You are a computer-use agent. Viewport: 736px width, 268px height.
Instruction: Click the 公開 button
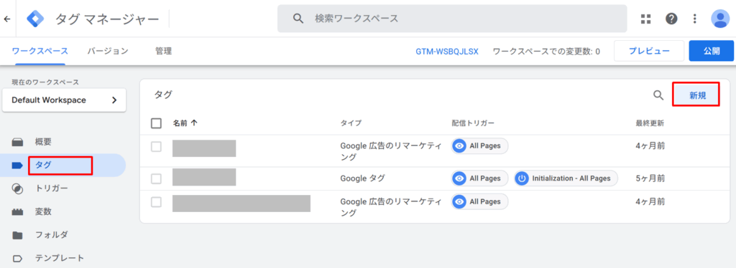point(711,51)
